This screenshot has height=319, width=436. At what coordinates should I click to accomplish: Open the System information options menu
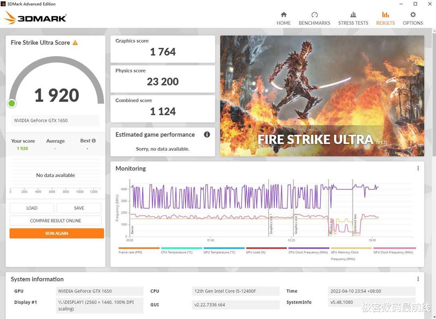click(x=418, y=279)
